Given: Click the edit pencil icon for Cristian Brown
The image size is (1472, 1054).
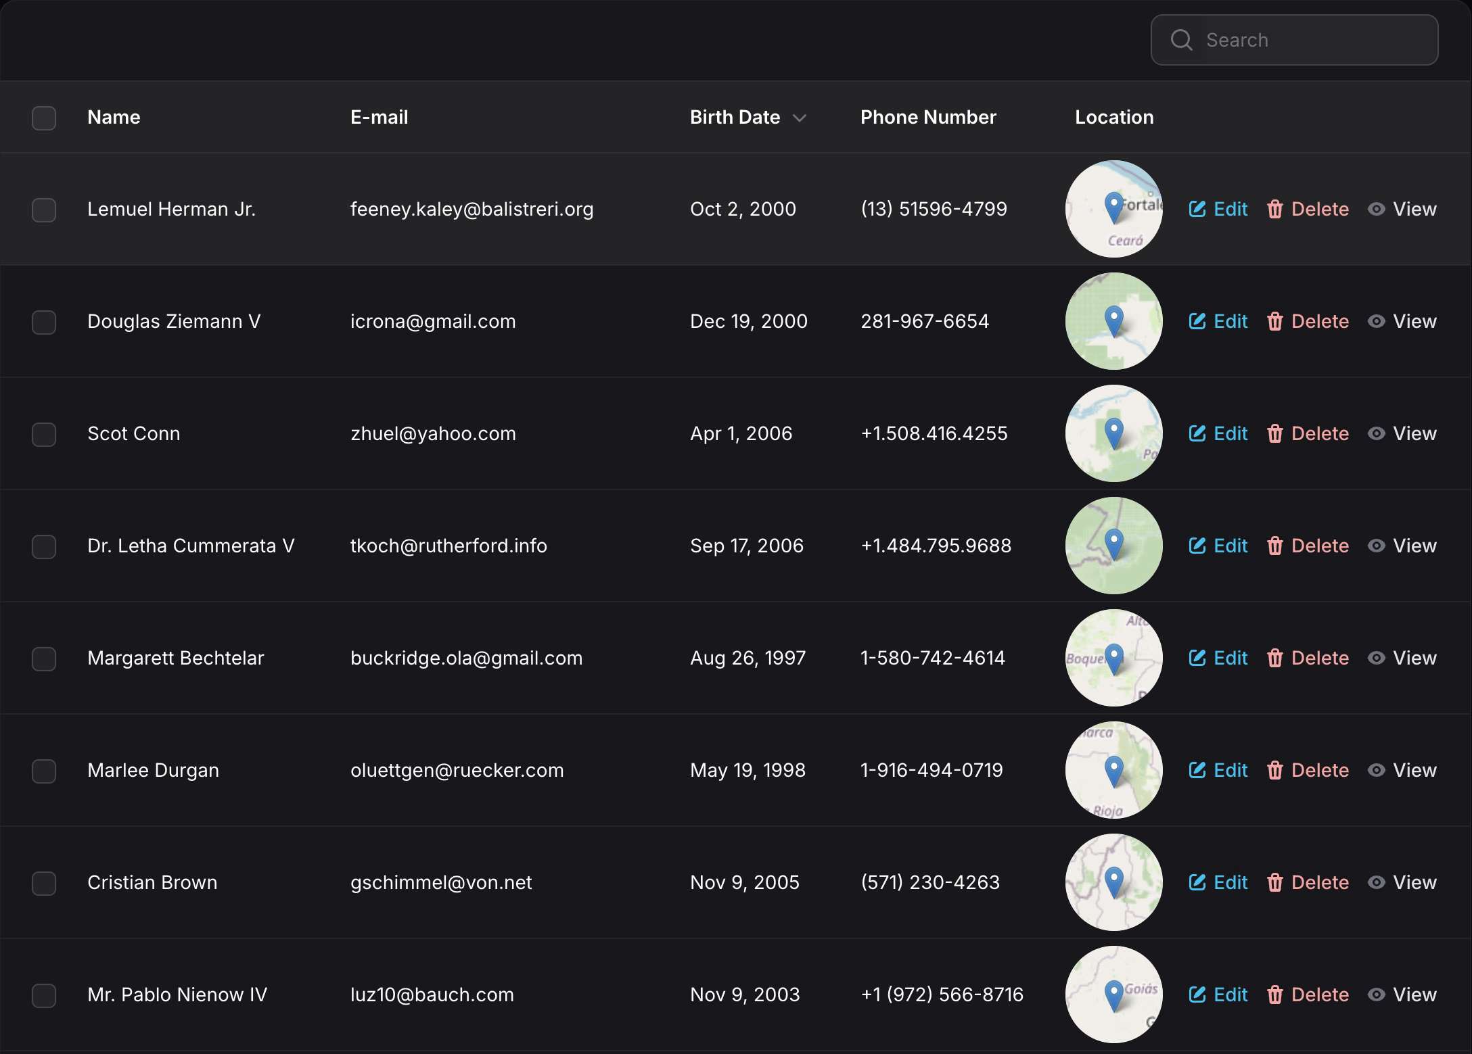Looking at the screenshot, I should pyautogui.click(x=1197, y=882).
